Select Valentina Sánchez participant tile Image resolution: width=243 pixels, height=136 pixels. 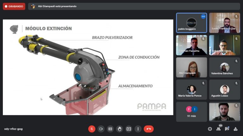225,68
